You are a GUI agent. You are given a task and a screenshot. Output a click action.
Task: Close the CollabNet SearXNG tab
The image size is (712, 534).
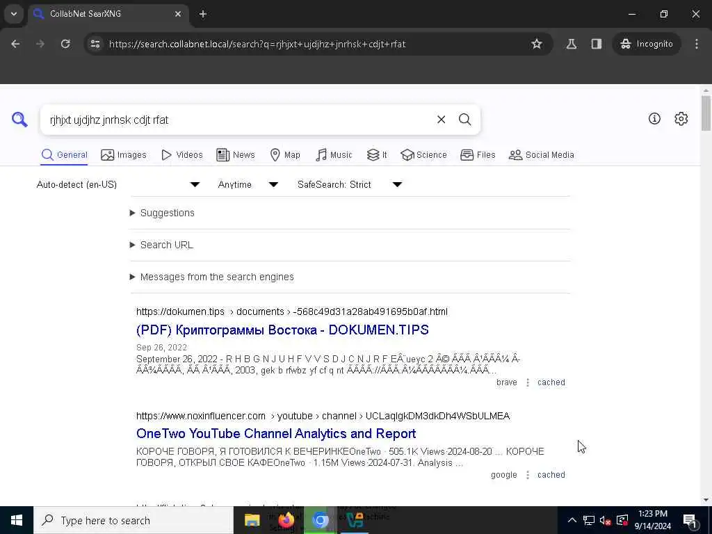click(x=178, y=14)
